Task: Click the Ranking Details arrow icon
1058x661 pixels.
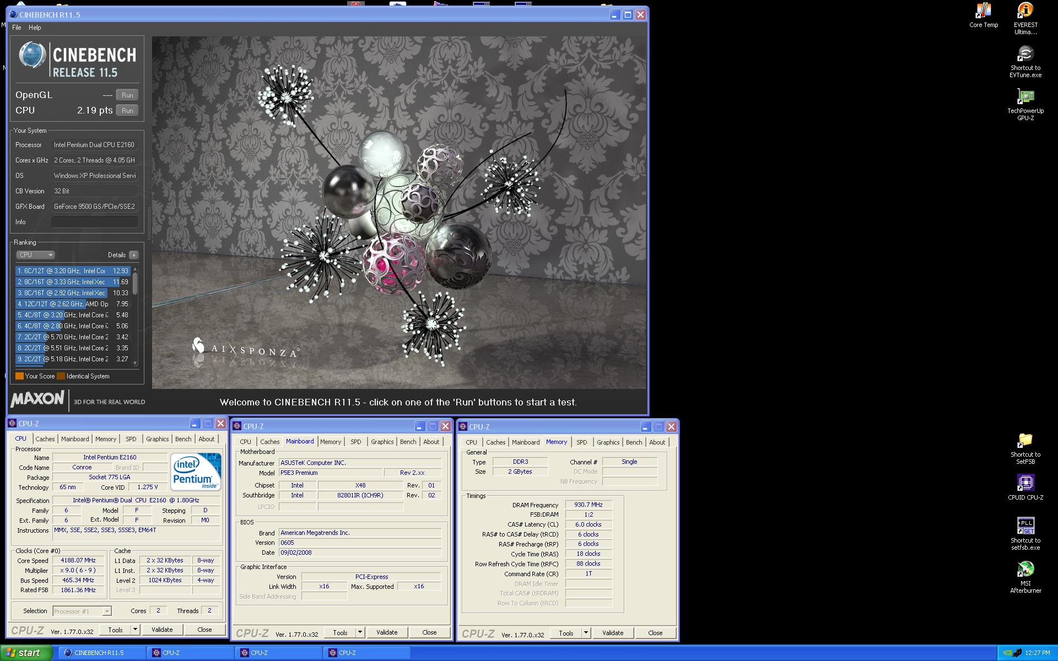Action: [133, 255]
